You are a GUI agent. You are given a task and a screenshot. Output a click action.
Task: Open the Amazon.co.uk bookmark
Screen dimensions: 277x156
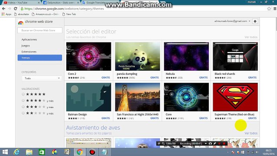(x=45, y=14)
